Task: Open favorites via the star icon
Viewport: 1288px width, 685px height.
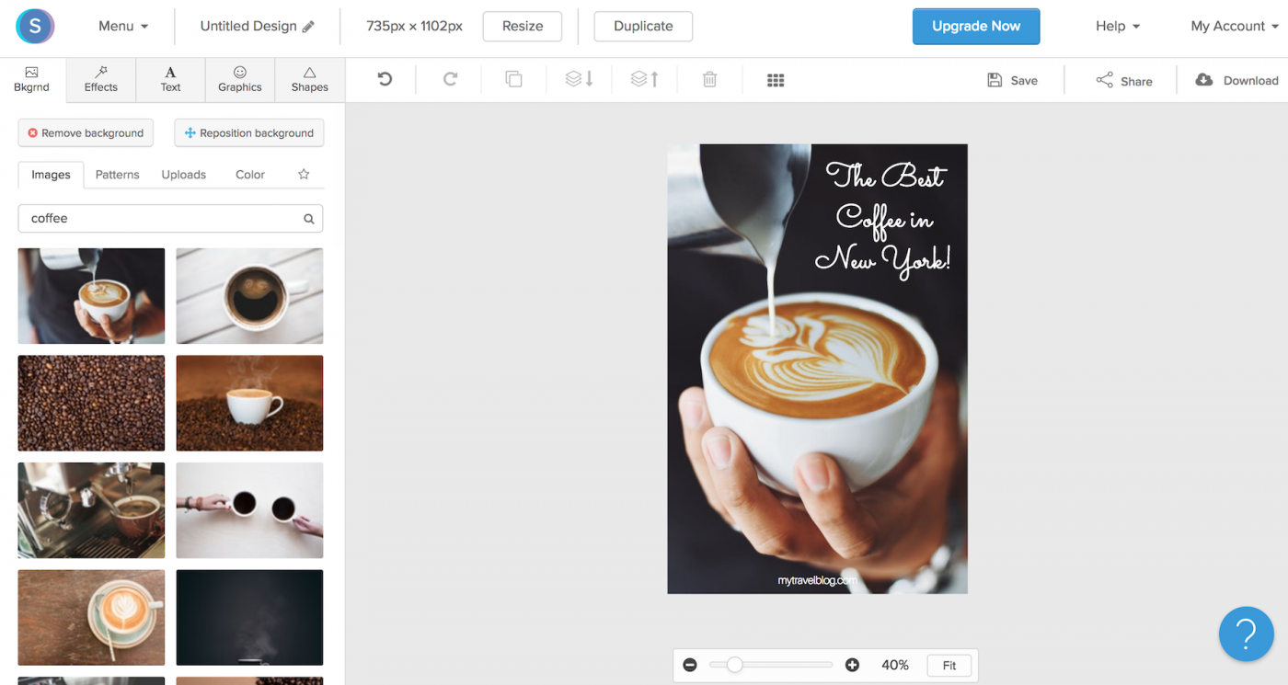Action: click(304, 174)
